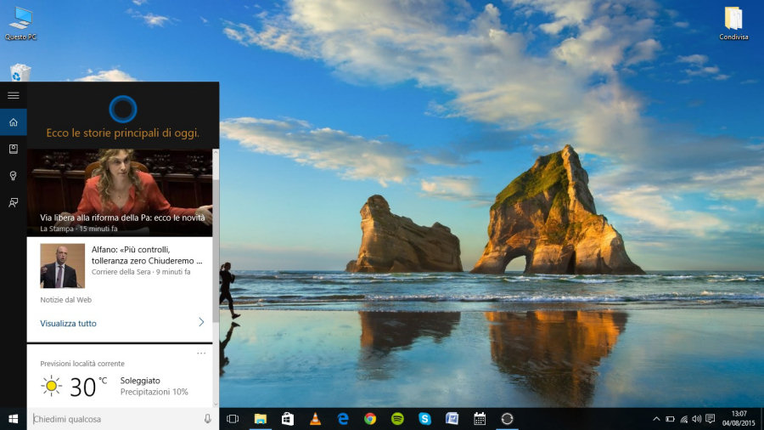764x430 pixels.
Task: Launch Spotify from taskbar
Action: (x=397, y=419)
